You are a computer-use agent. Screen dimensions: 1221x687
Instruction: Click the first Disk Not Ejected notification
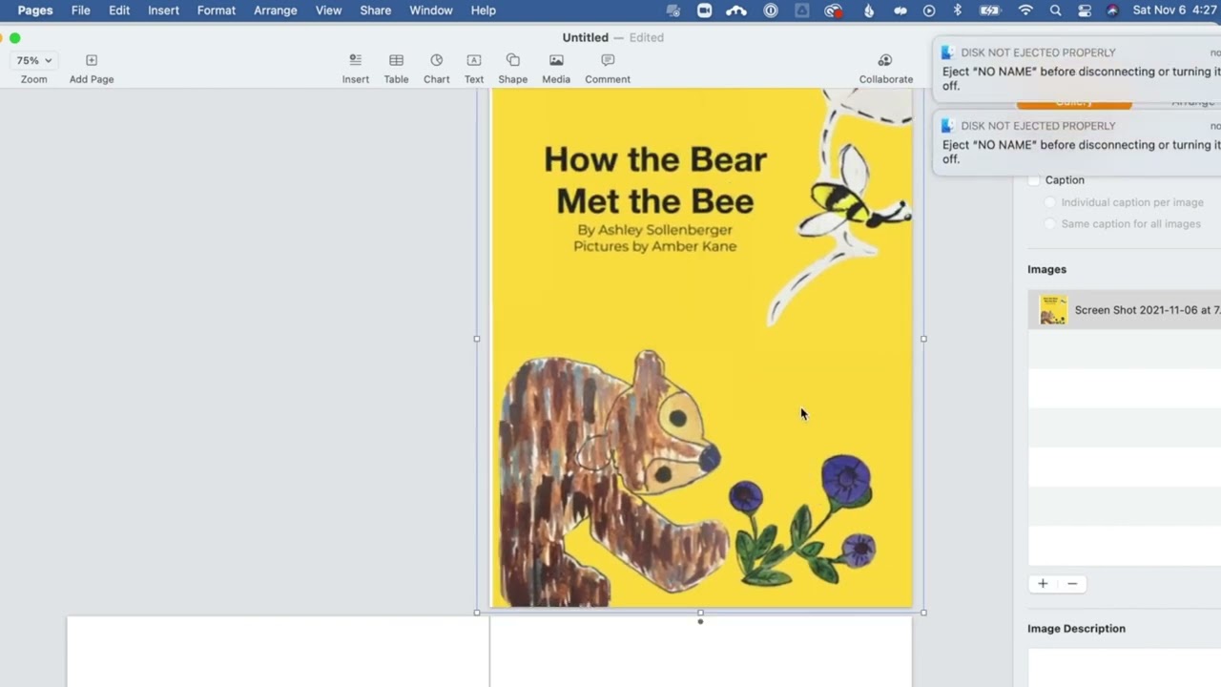click(1077, 69)
